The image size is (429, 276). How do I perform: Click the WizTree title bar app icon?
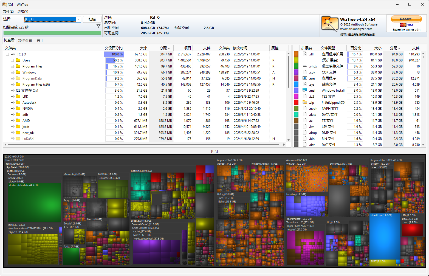coord(5,4)
